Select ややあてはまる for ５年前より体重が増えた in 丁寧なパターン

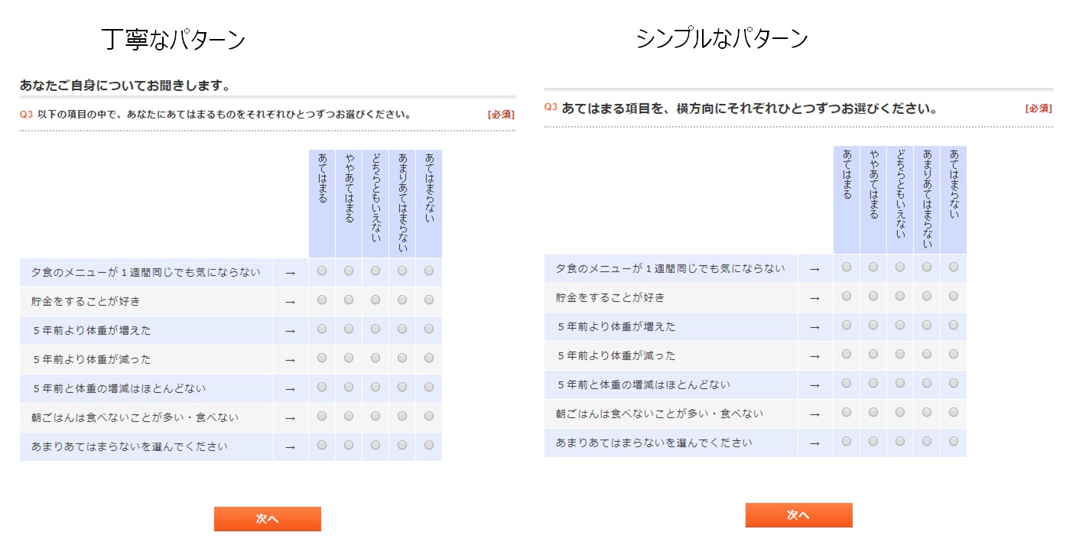[349, 329]
